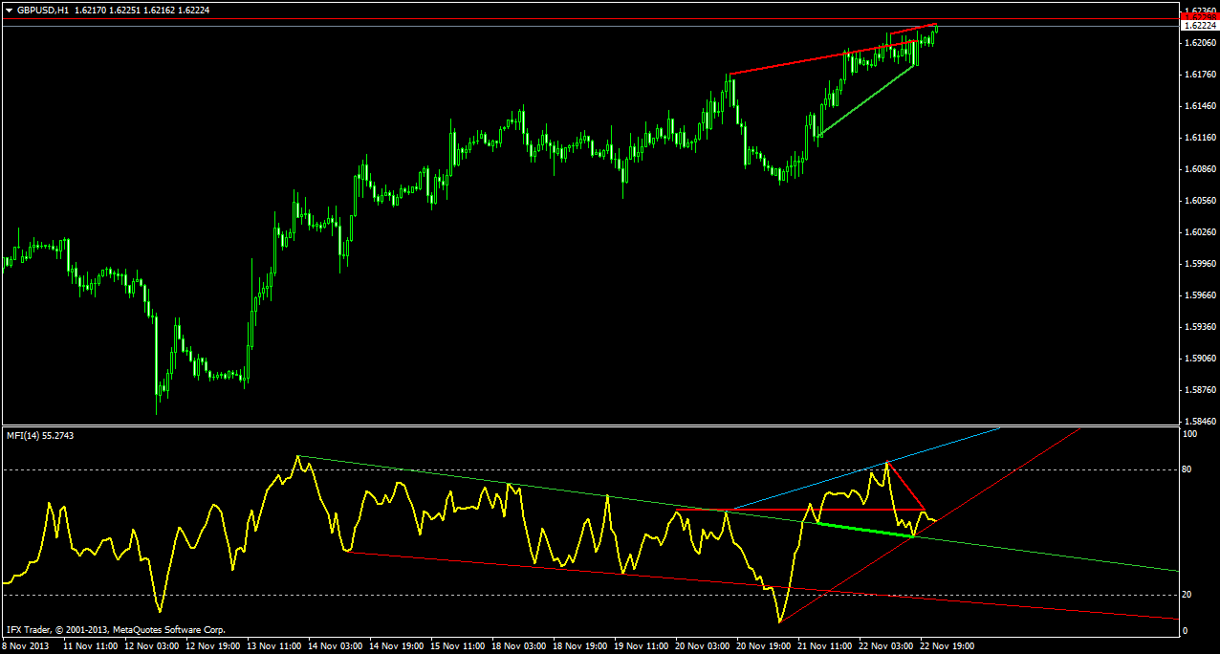Click the 14 Nov 03:00 time label
Screen dimensions: 1220x654
(x=336, y=646)
